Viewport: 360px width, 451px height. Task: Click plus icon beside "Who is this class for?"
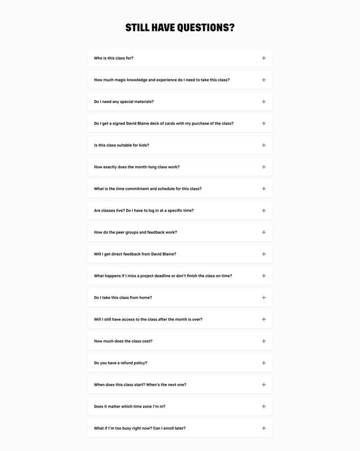point(263,58)
